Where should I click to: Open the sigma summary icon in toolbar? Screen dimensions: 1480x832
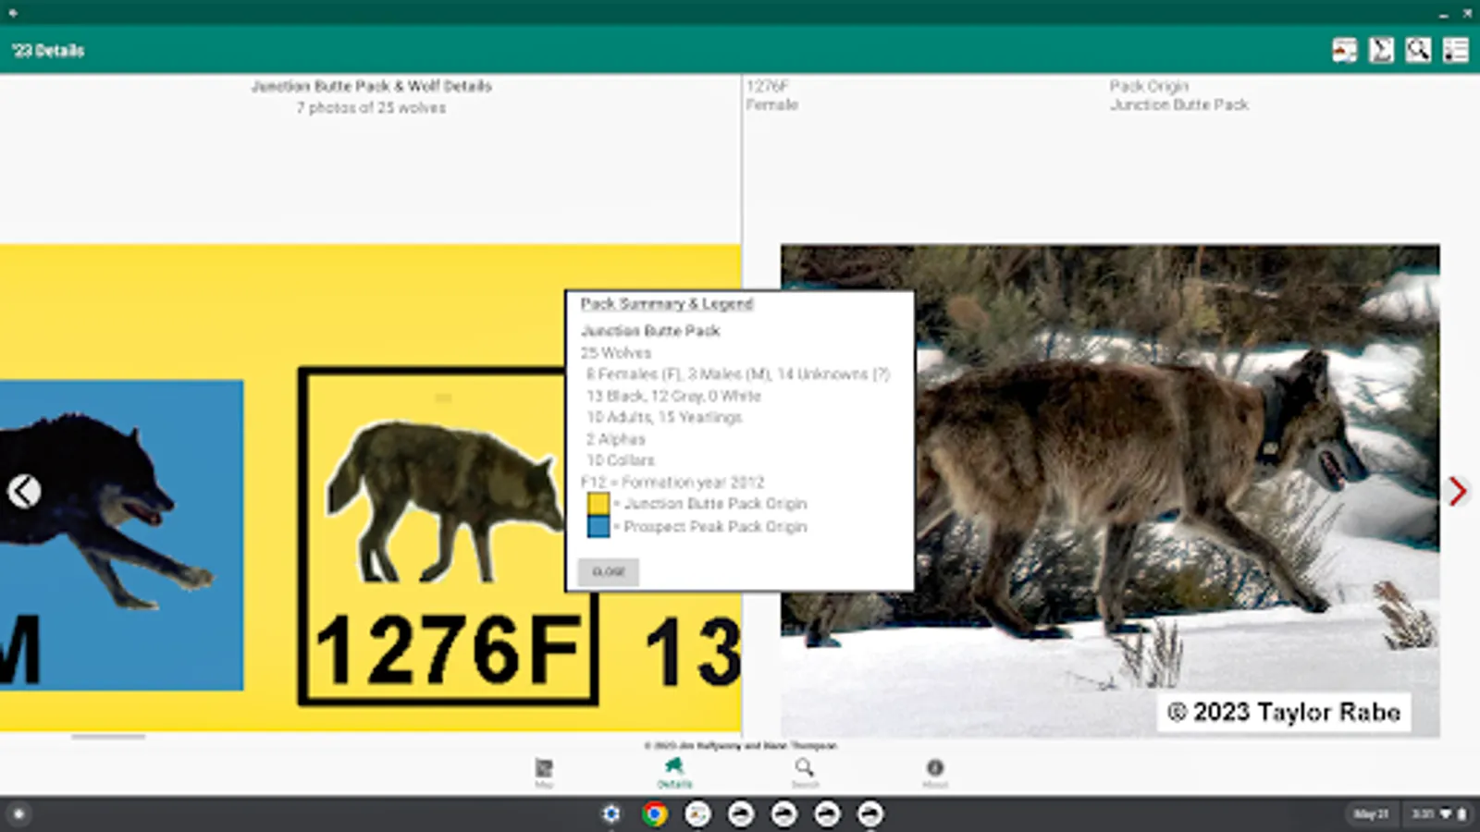(1381, 50)
